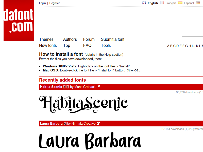
Task: Open the Laura Barbara font title
Action: point(51,123)
